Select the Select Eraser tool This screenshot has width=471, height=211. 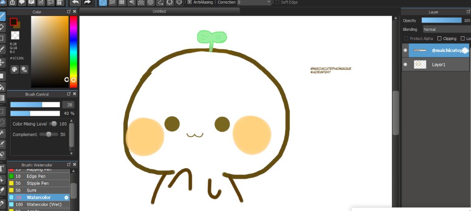(x=2, y=154)
